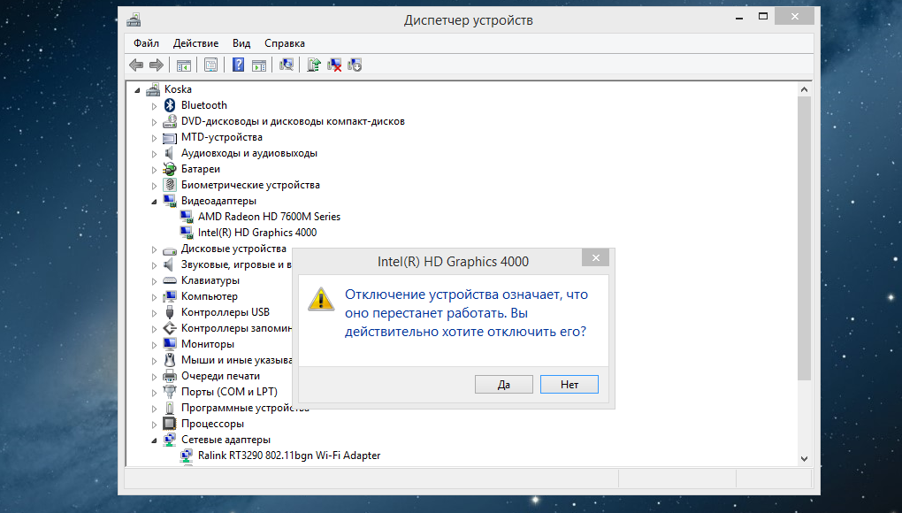
Task: Collapse the Koska root node
Action: pyautogui.click(x=137, y=90)
